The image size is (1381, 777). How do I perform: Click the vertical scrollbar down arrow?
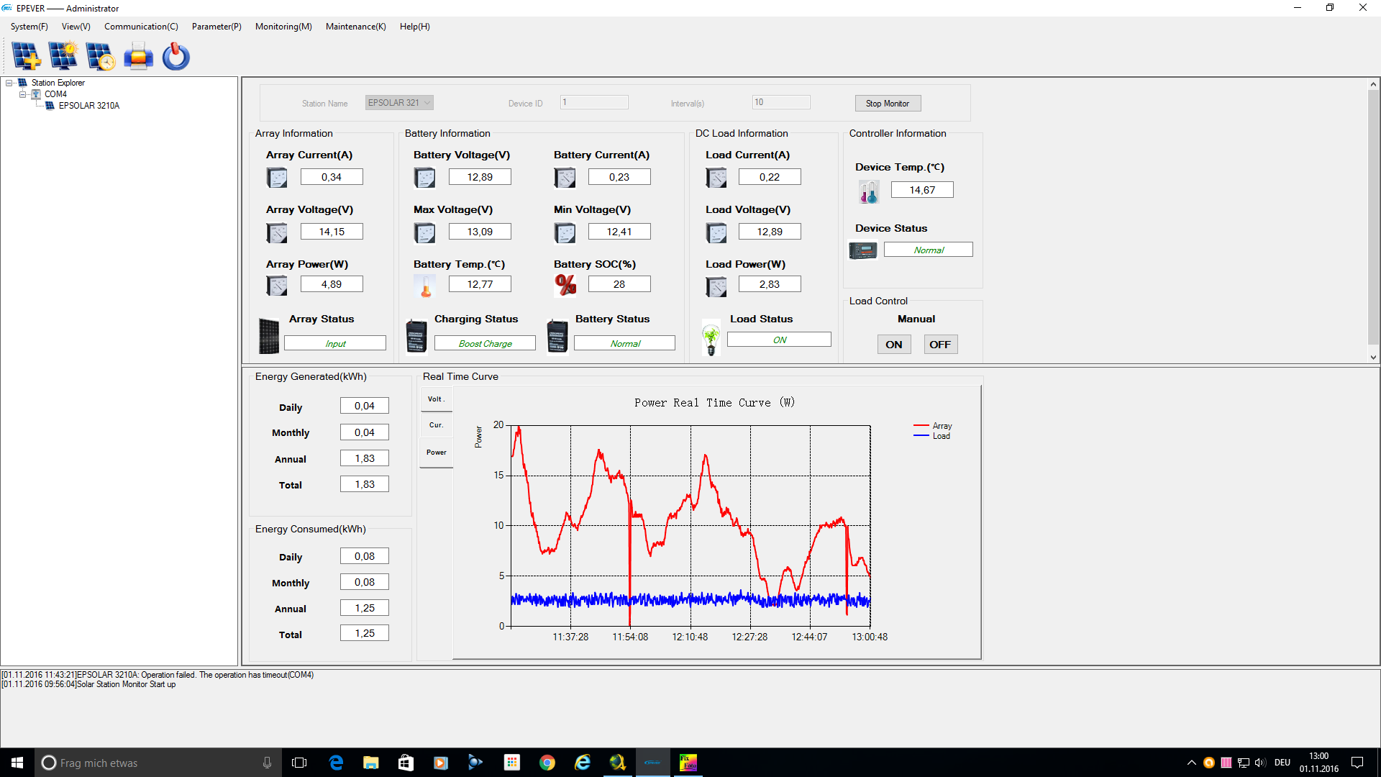[x=1373, y=358]
